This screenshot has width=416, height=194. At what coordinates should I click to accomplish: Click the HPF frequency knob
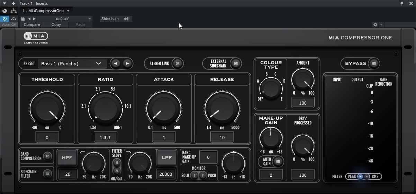94,164
